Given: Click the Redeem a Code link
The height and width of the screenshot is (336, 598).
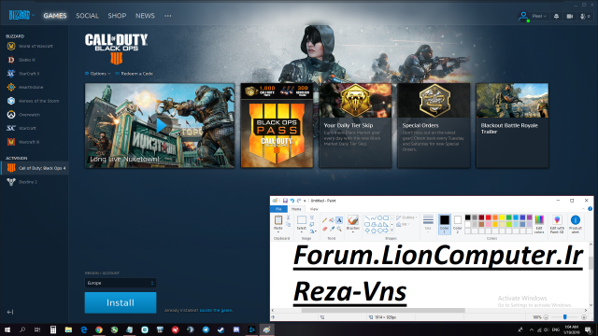Looking at the screenshot, I should click(x=135, y=74).
